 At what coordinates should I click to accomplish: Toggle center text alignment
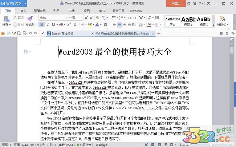pyautogui.click(x=119, y=25)
